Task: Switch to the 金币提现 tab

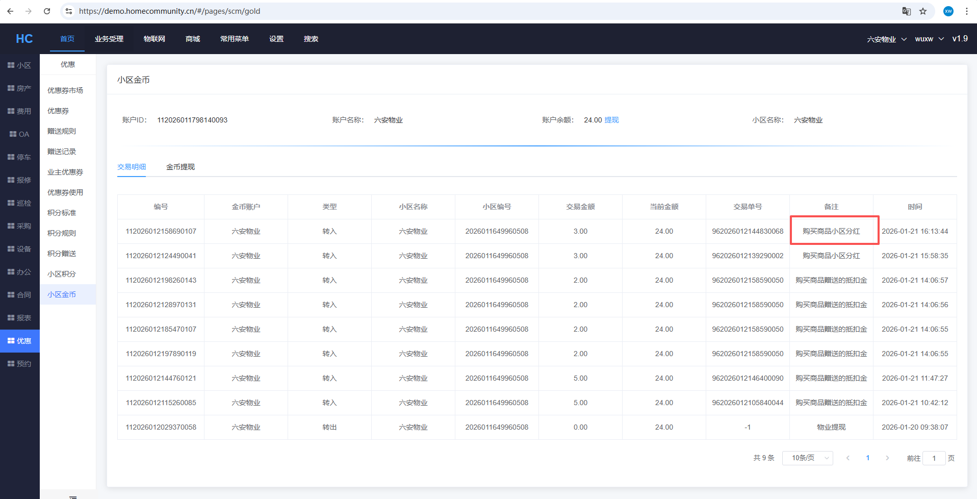Action: coord(181,167)
